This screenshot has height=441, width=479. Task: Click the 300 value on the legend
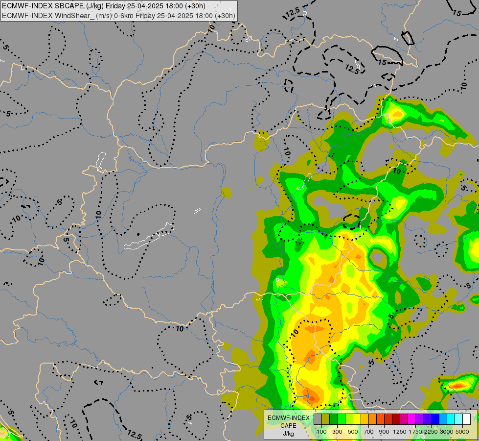337,432
